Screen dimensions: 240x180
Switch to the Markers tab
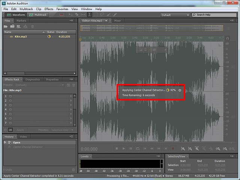[21, 21]
